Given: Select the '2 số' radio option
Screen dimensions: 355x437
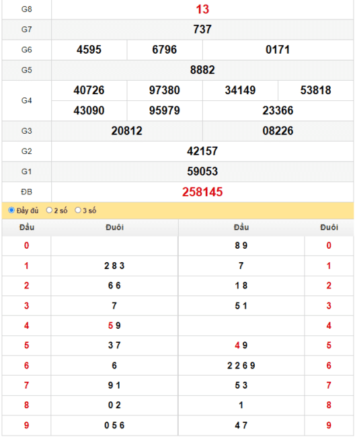Looking at the screenshot, I should 49,210.
